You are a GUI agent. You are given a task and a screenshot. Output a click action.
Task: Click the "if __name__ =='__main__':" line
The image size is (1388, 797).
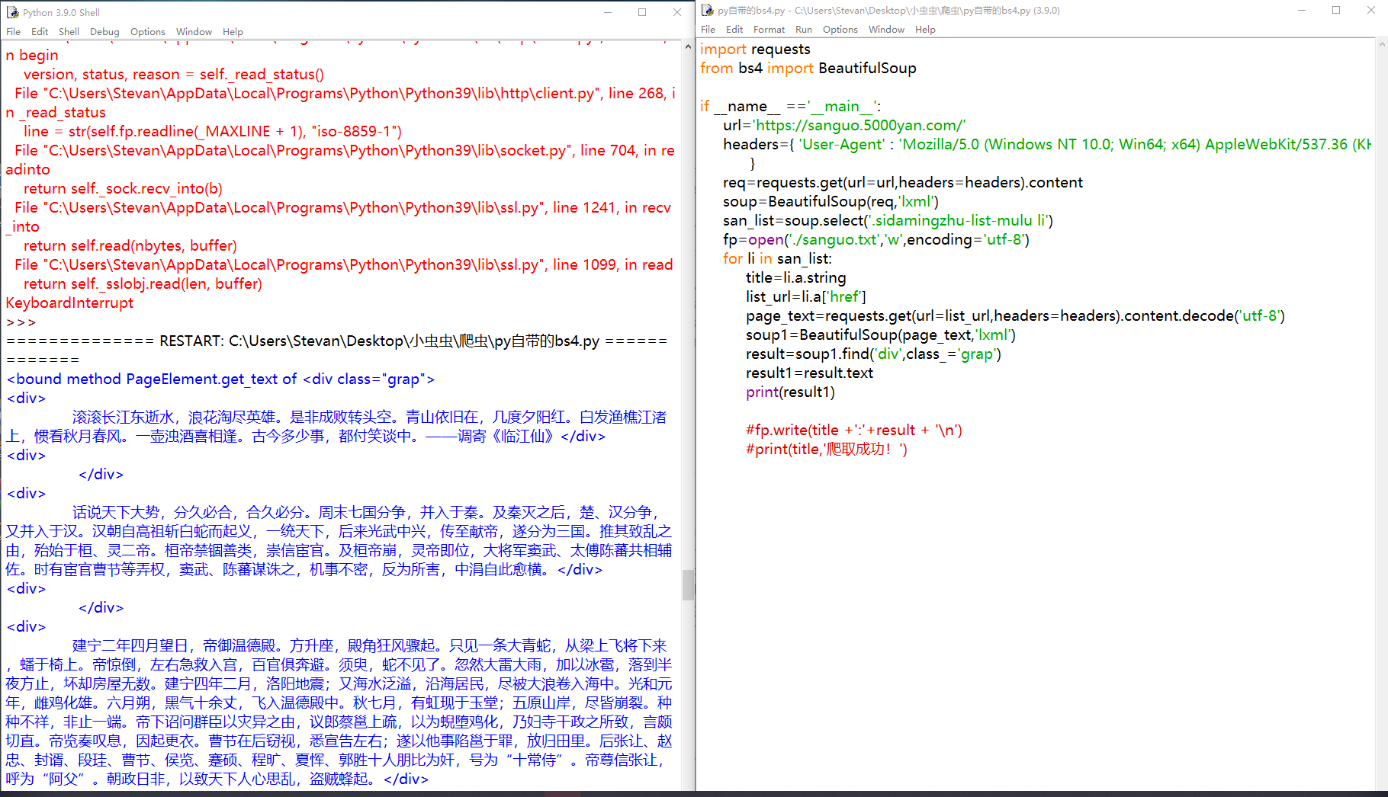point(790,106)
